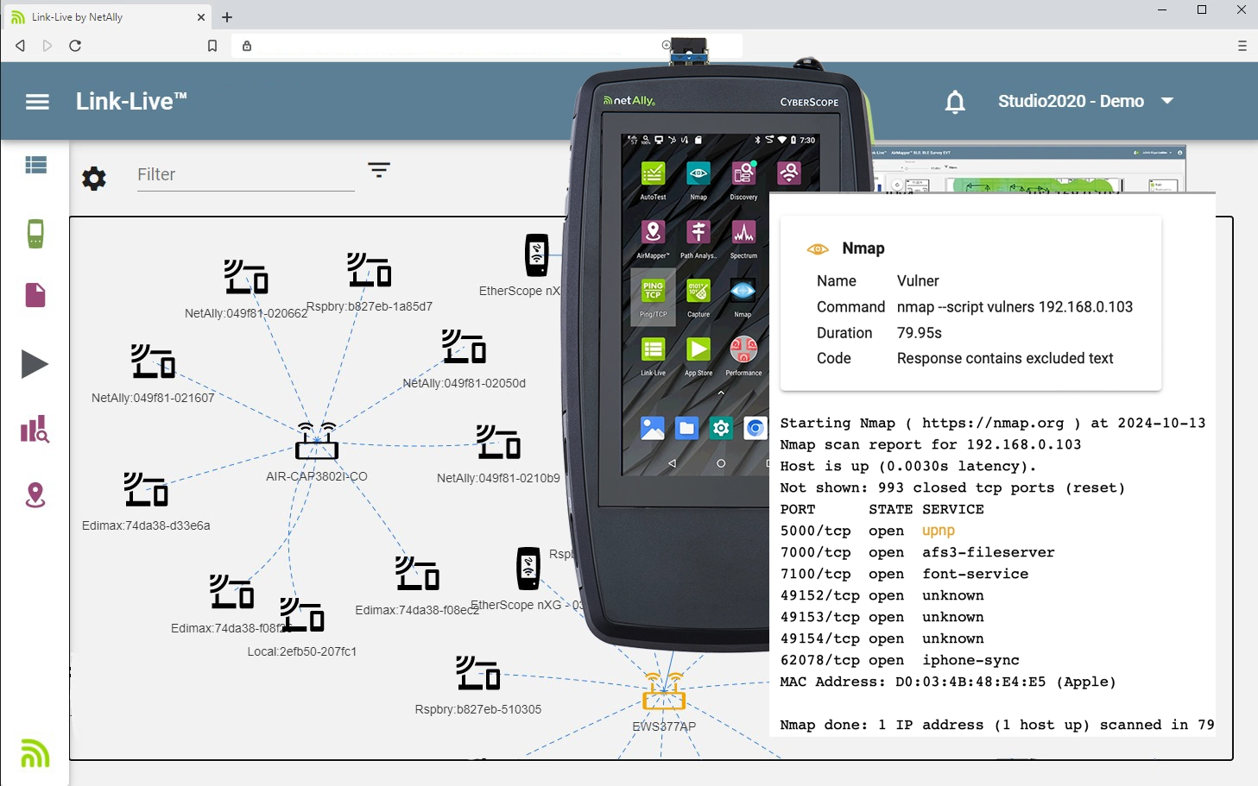Image resolution: width=1258 pixels, height=786 pixels.
Task: Open the notifications bell
Action: point(955,102)
